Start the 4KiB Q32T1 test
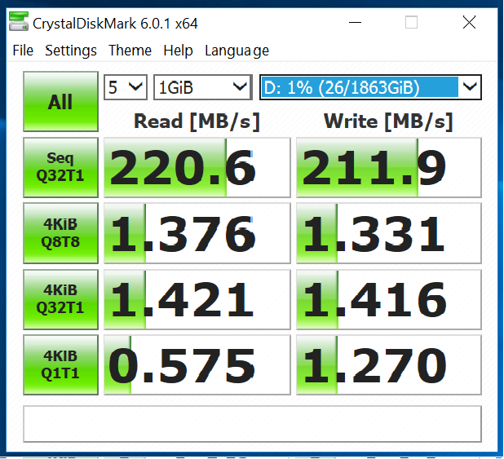 coord(60,299)
